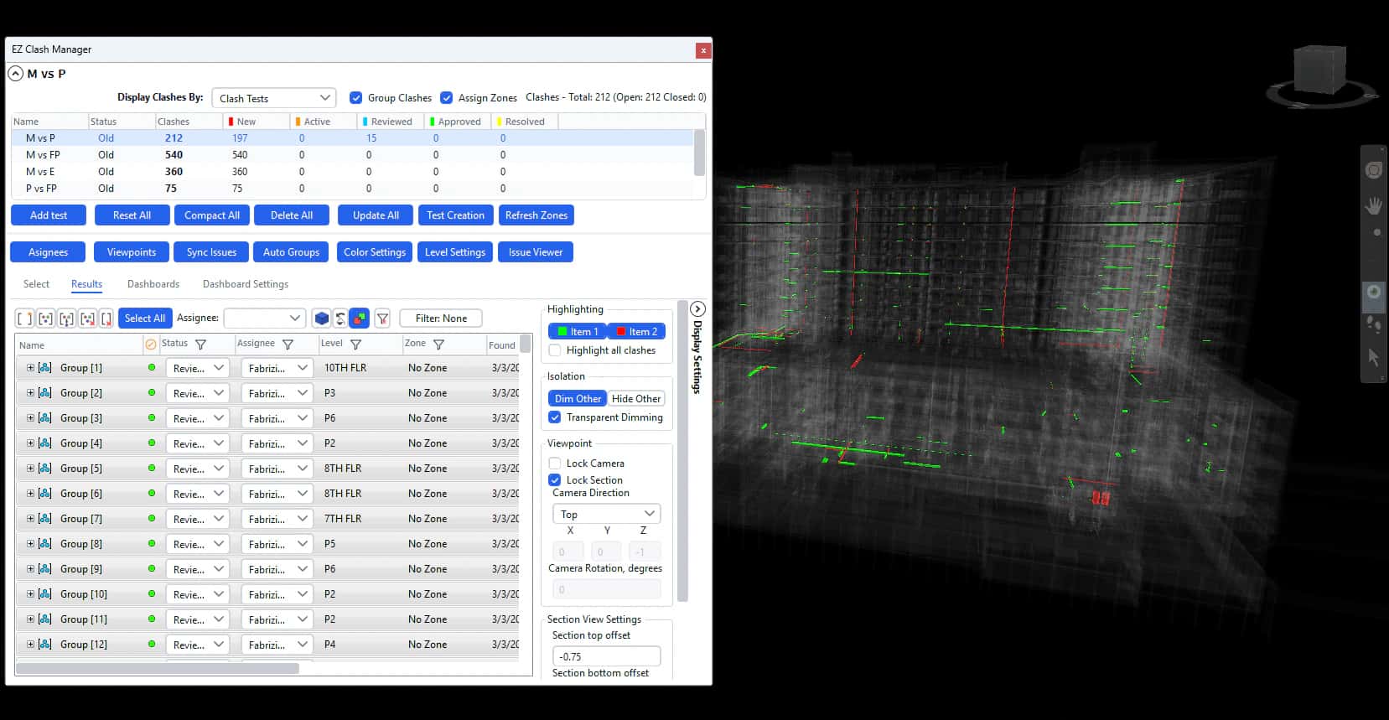
Task: Uncheck the Lock Section checkbox
Action: [x=555, y=480]
